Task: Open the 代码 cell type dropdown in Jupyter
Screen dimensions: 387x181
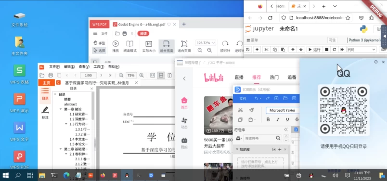Action: pos(362,50)
